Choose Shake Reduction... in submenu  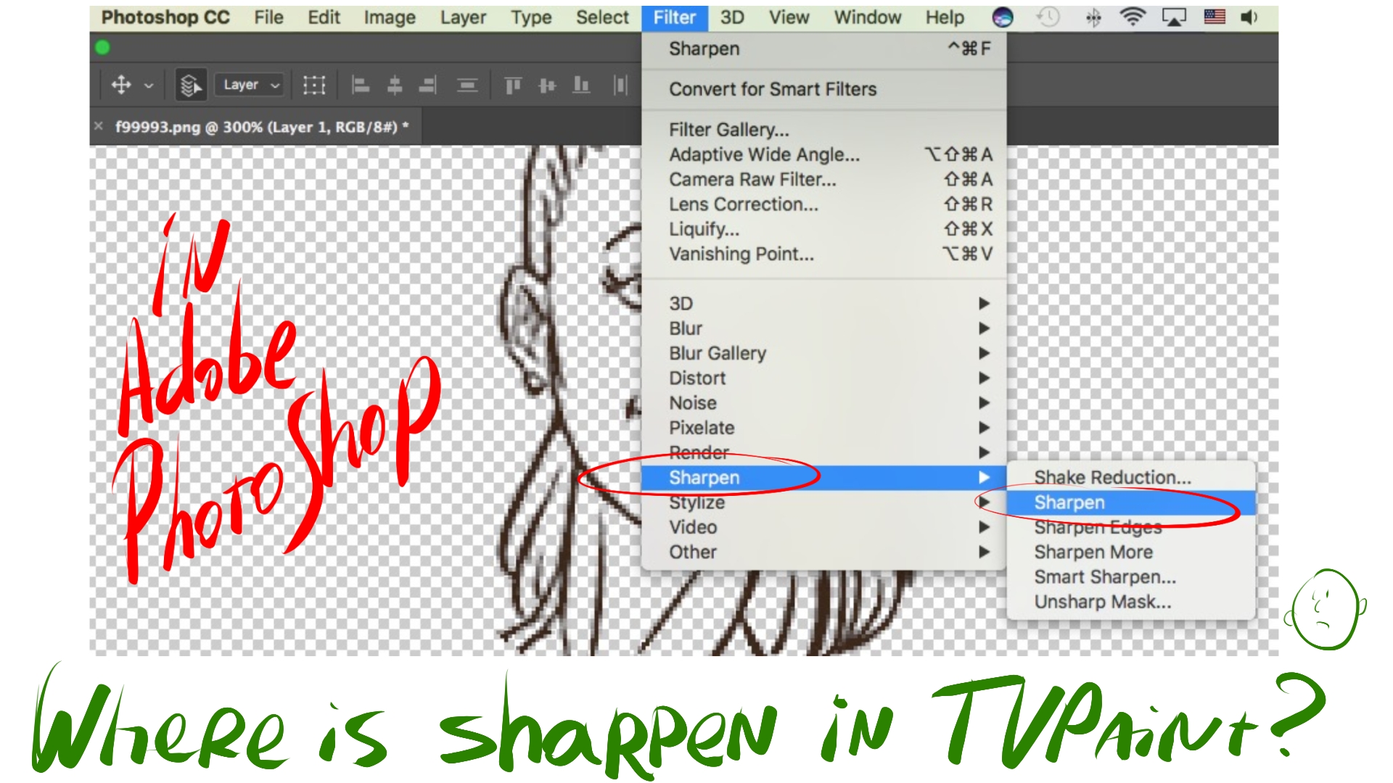(1131, 478)
